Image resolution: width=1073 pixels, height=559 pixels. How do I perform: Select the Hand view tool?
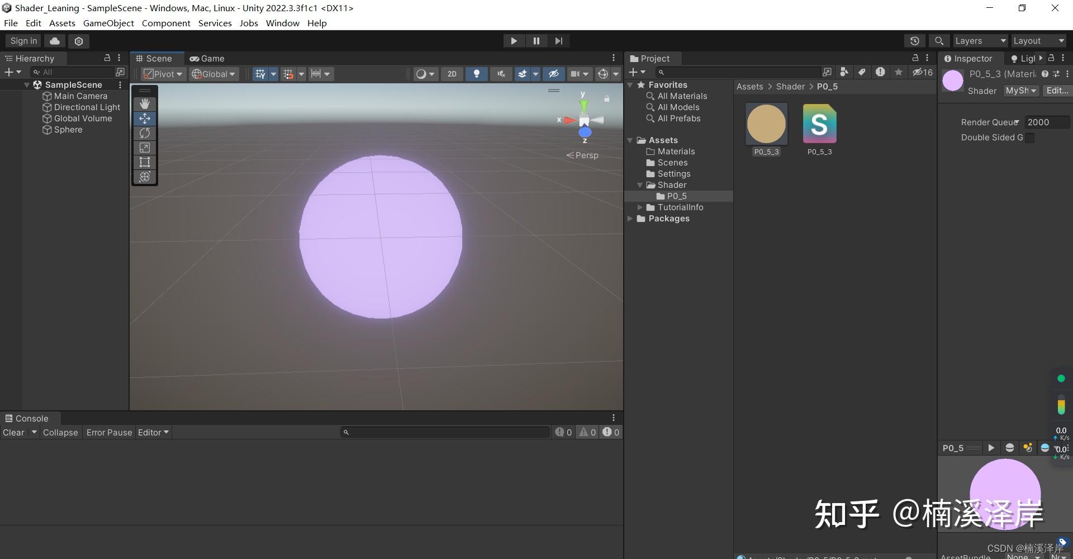coord(144,103)
